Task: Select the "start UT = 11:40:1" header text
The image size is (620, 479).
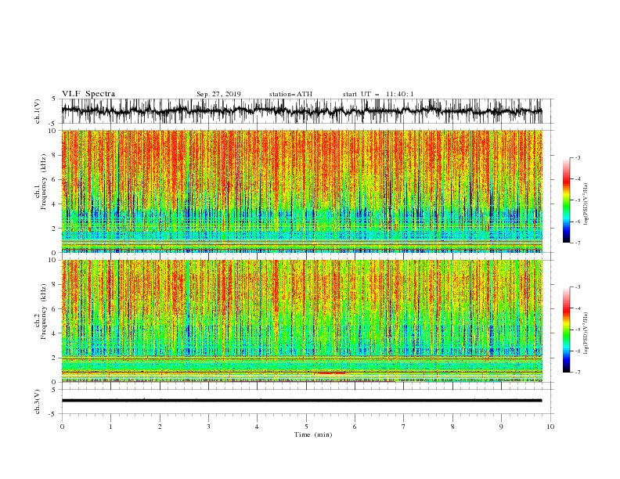Action: pyautogui.click(x=378, y=94)
